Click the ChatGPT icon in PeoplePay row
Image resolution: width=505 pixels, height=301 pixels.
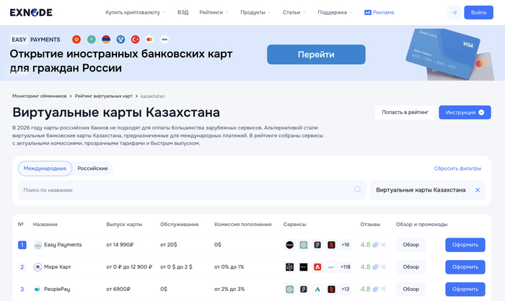(x=289, y=289)
